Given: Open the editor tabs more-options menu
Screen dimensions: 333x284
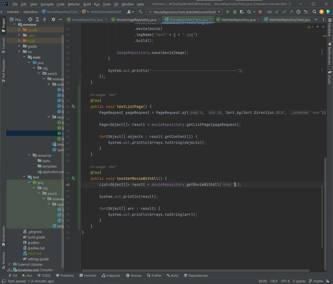Looking at the screenshot, I should (323, 20).
